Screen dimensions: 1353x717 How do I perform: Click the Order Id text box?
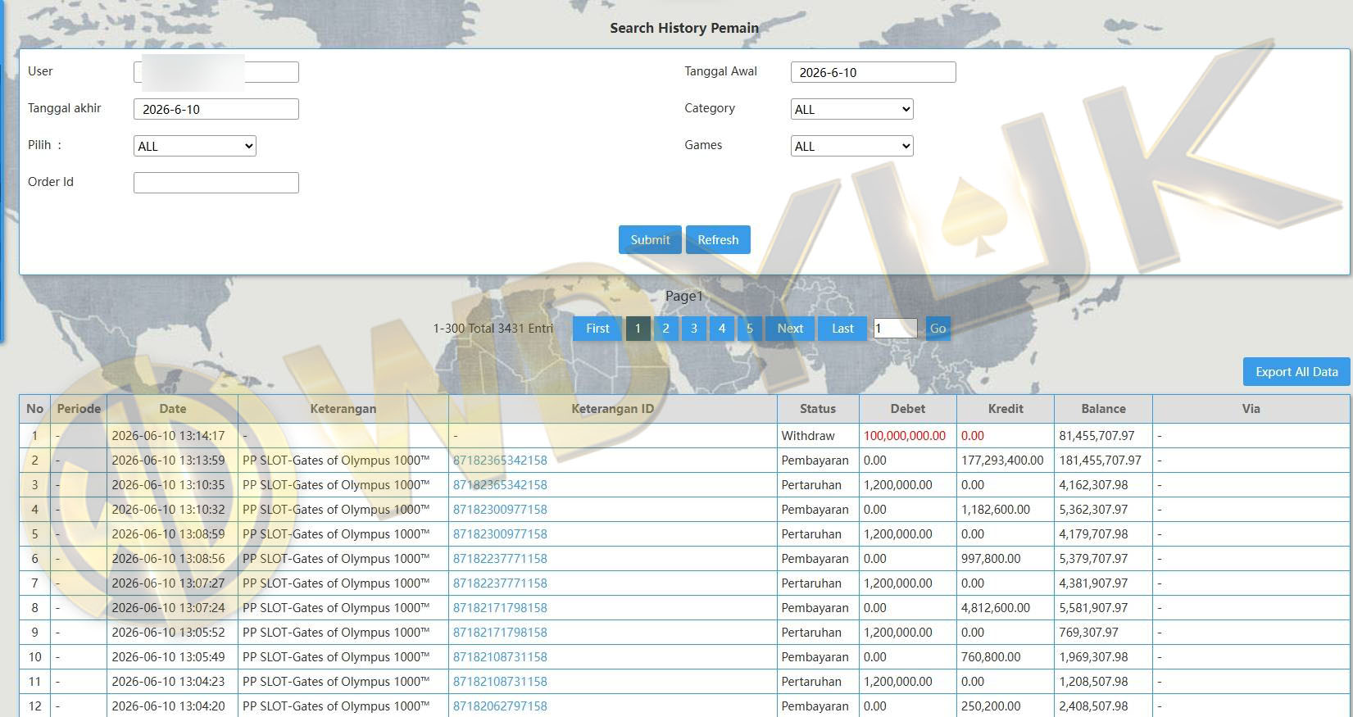[x=216, y=183]
